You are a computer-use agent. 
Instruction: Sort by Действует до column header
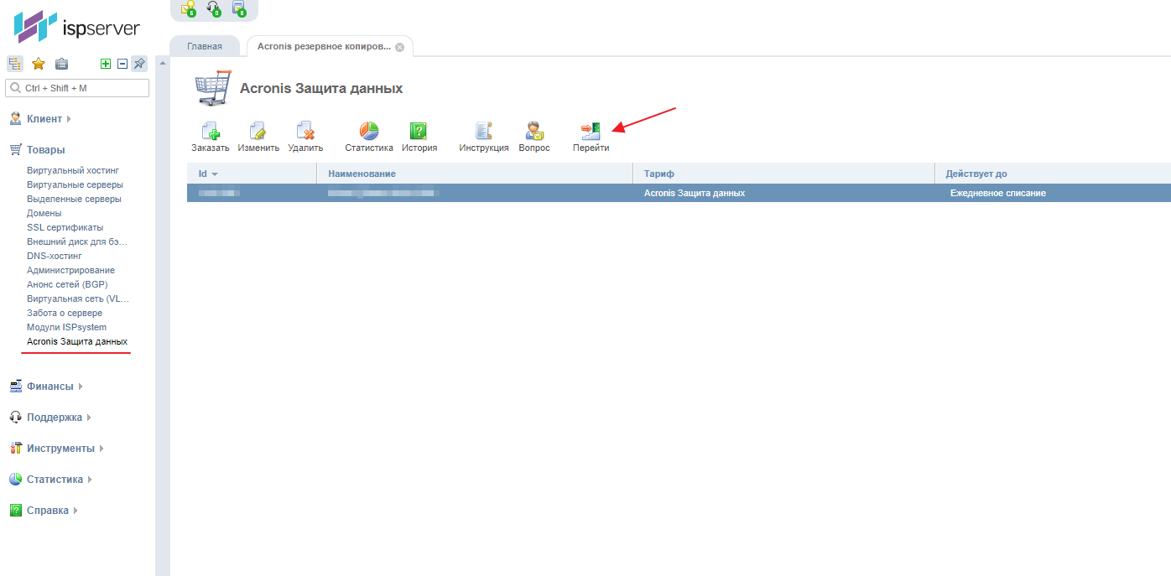point(1053,174)
